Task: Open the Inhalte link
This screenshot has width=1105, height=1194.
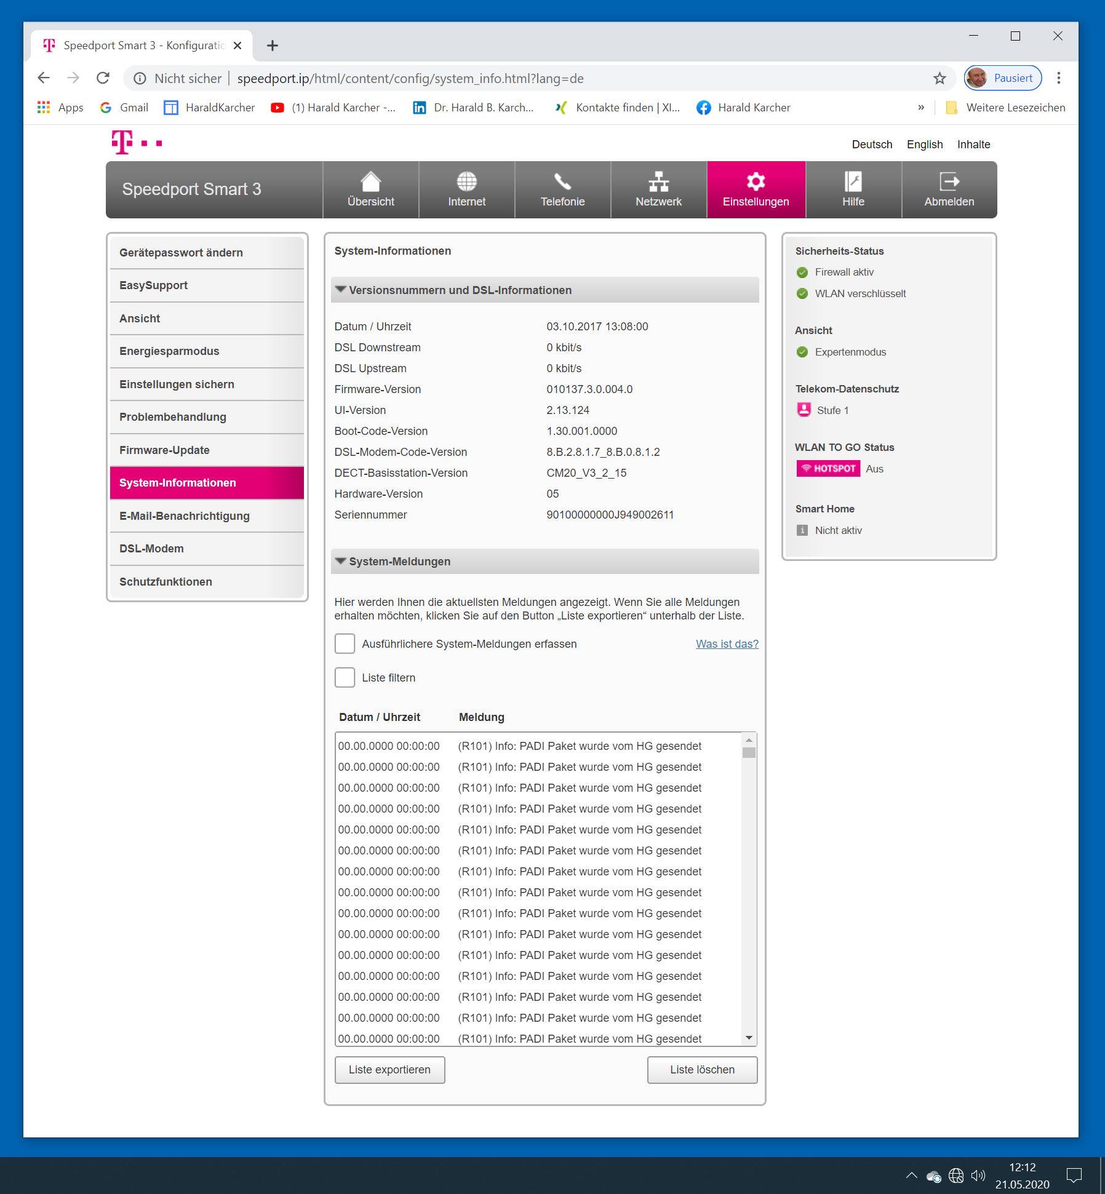Action: click(973, 145)
